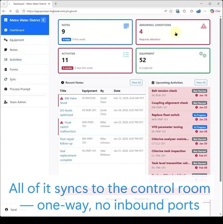Click the warning triangle on Abnormal Conditions card

203,26
